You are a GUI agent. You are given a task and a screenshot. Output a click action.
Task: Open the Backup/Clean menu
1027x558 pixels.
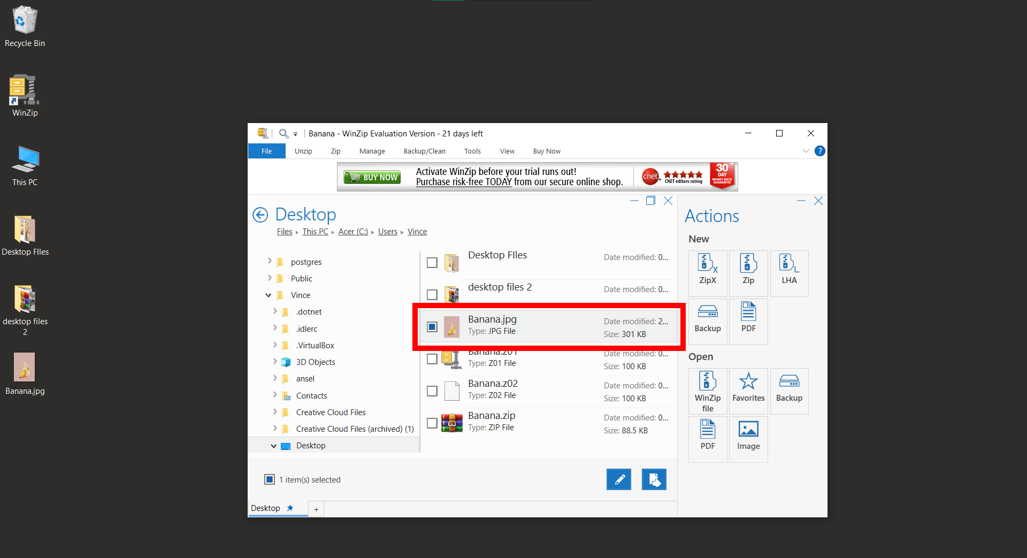tap(424, 151)
